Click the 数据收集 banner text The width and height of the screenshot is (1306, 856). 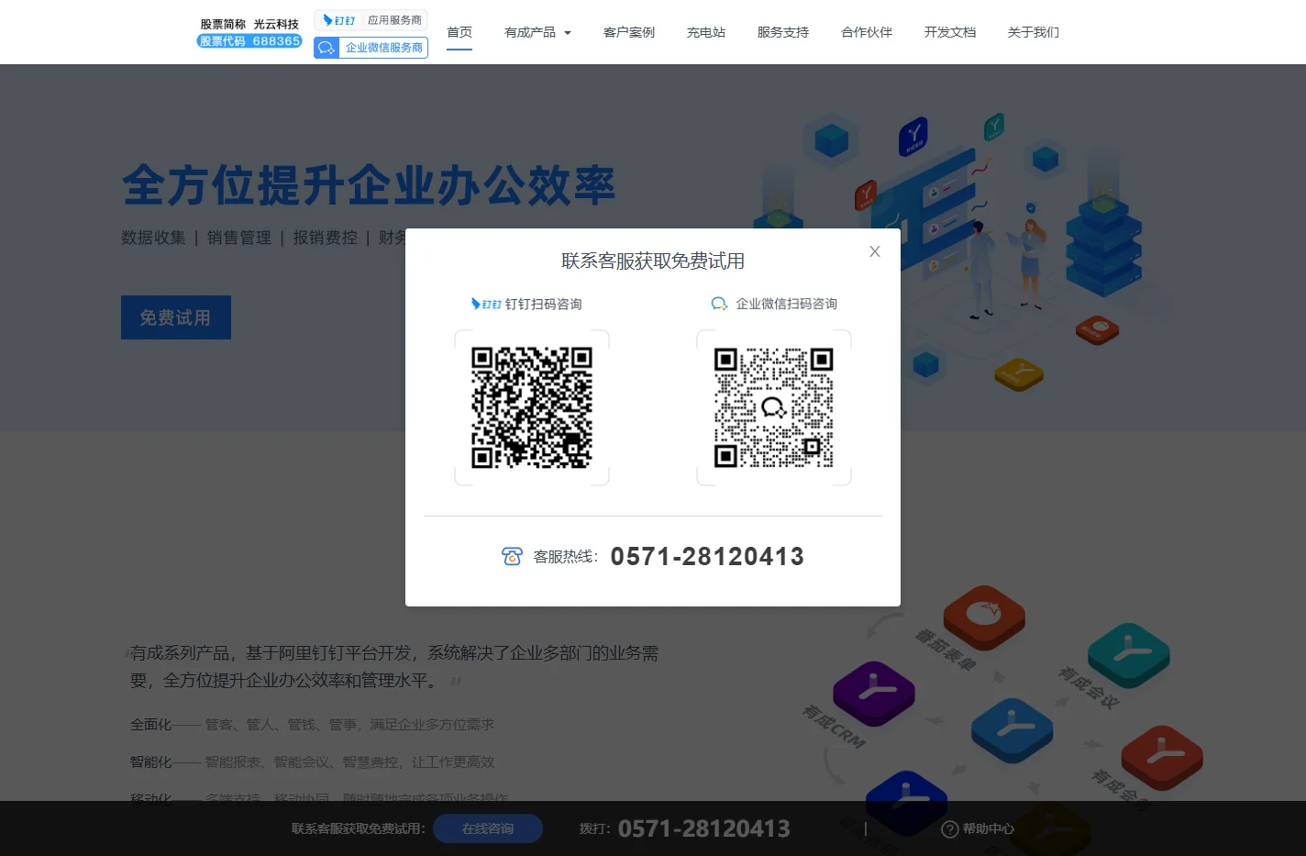(x=153, y=238)
